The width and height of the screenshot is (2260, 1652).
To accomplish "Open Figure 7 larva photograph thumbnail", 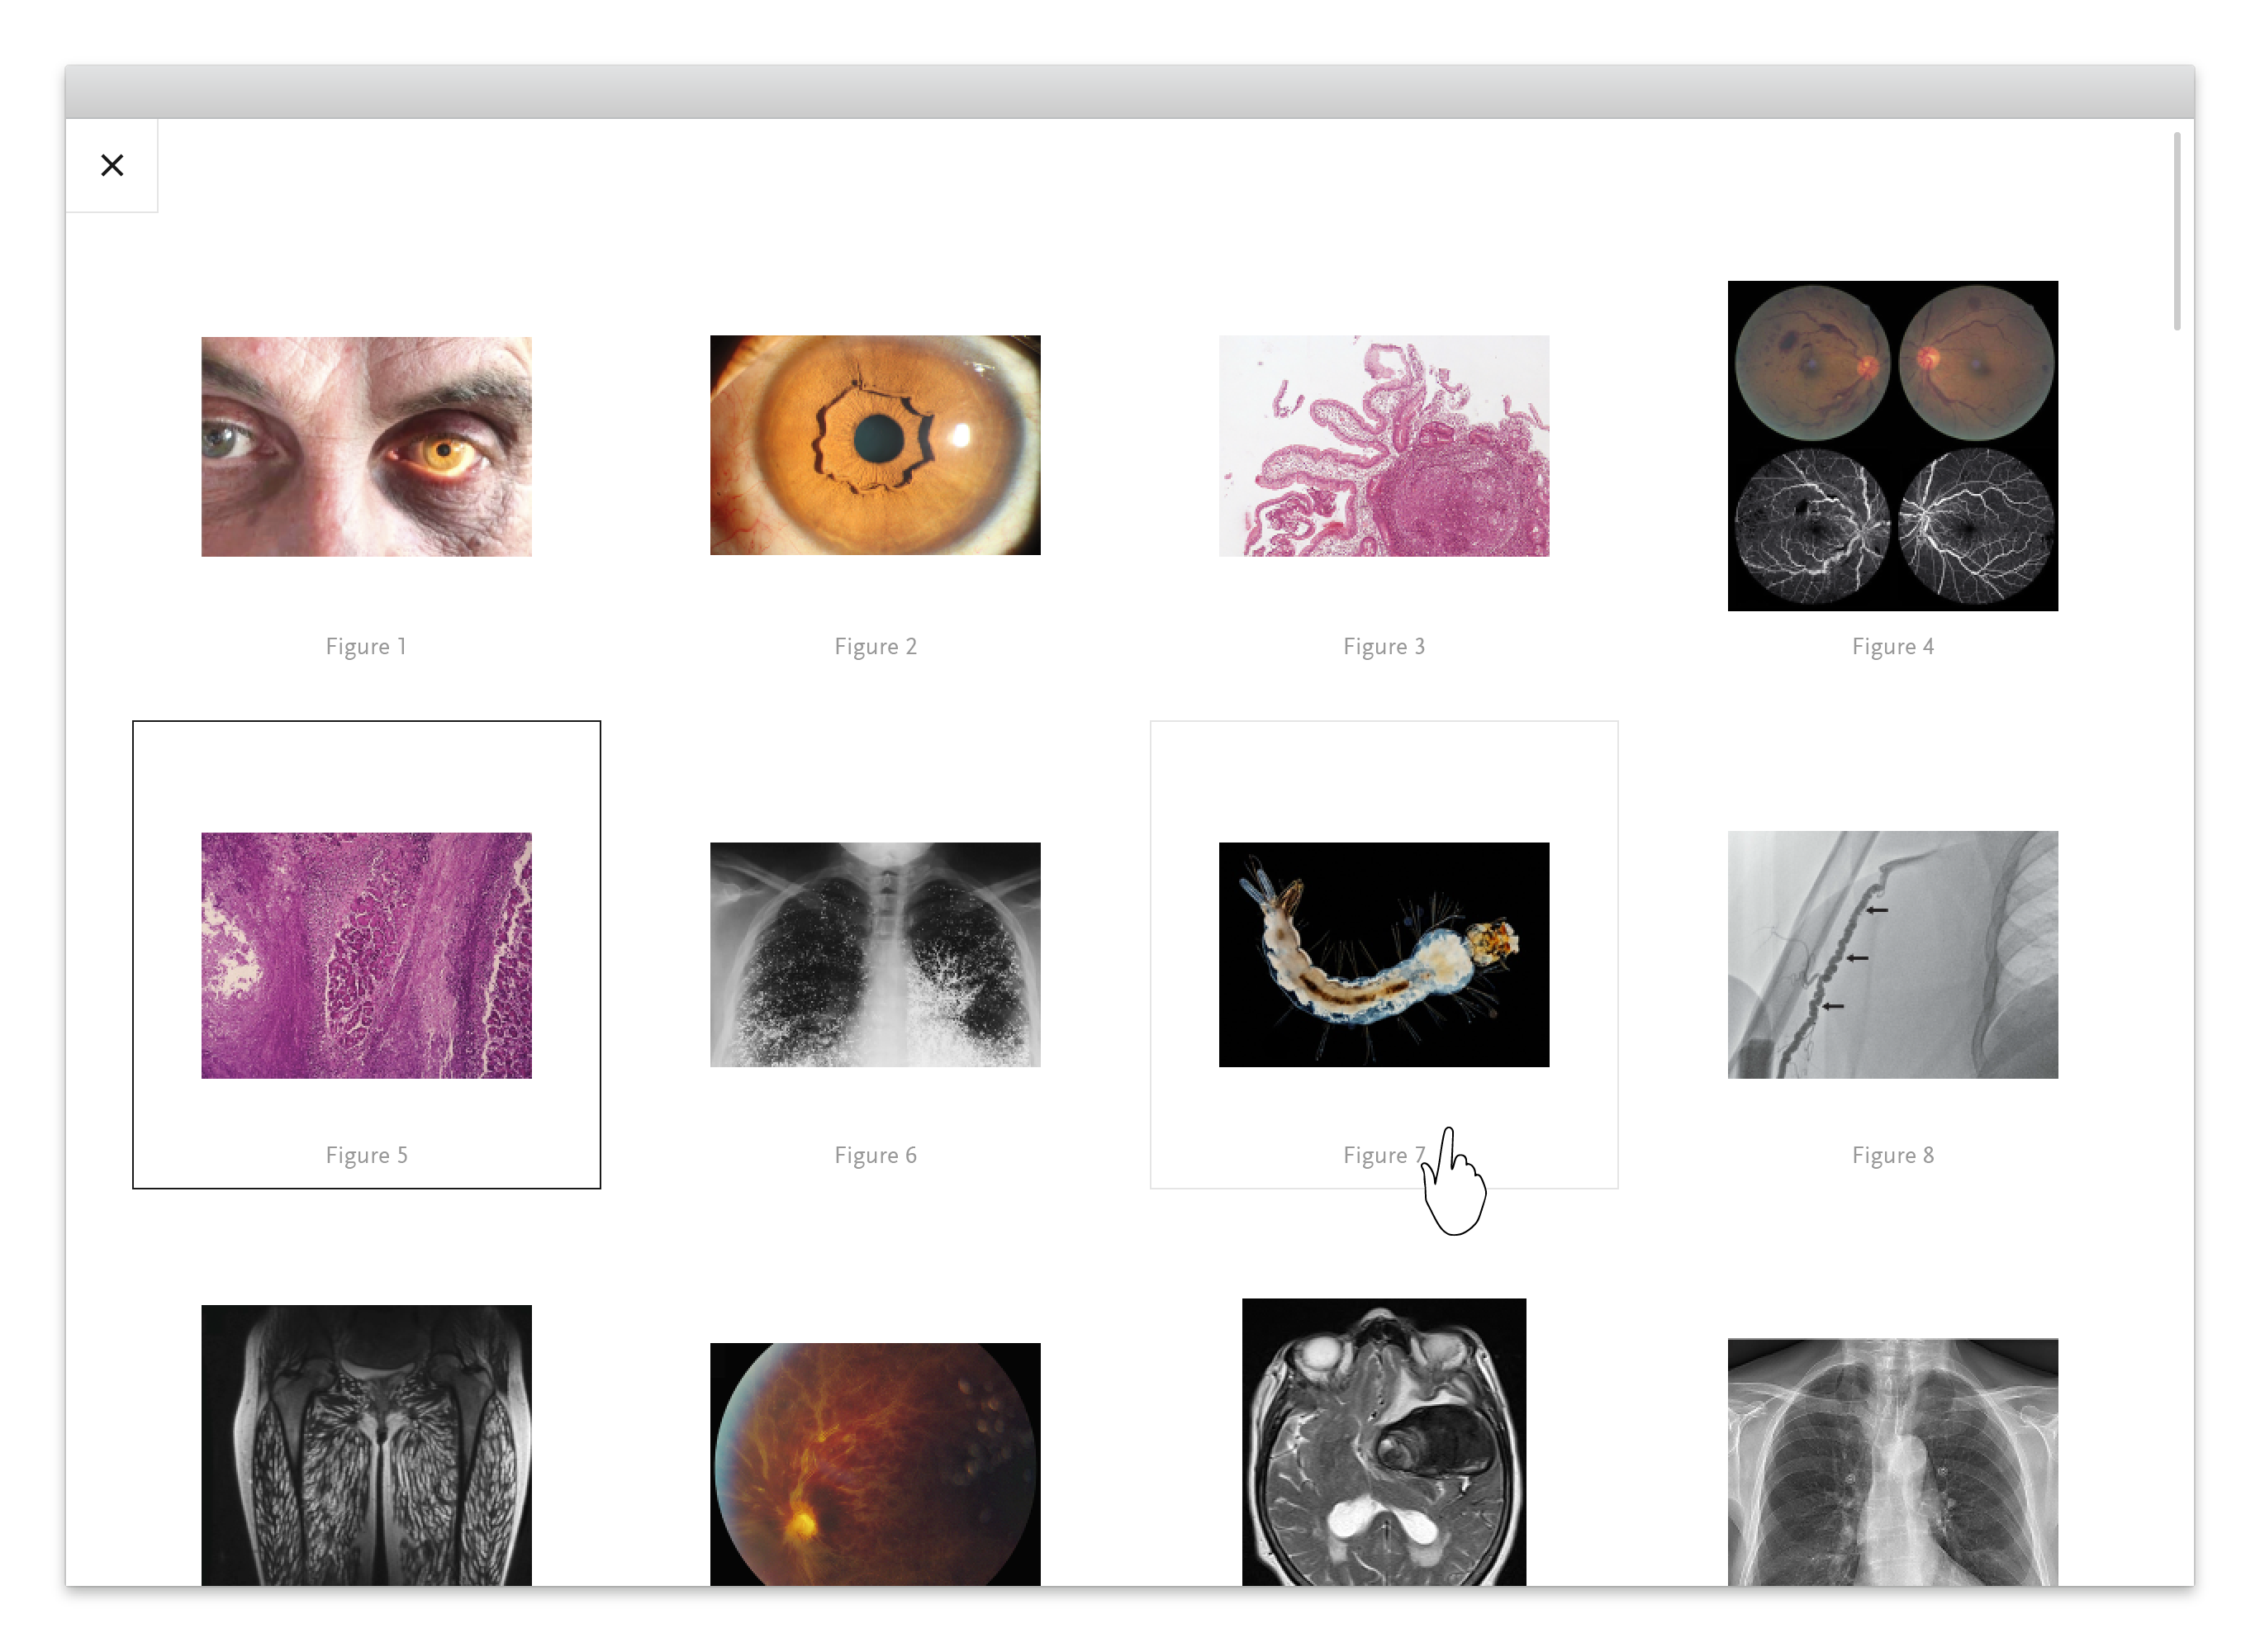I will pos(1384,954).
